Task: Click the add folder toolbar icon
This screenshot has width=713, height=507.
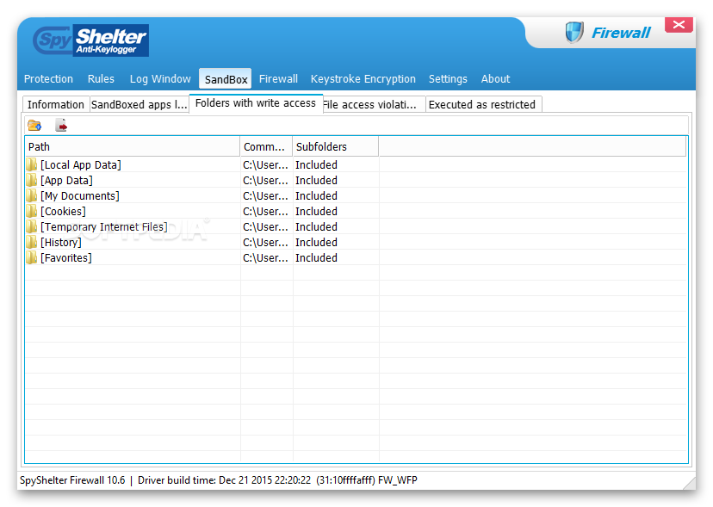Action: click(x=34, y=125)
